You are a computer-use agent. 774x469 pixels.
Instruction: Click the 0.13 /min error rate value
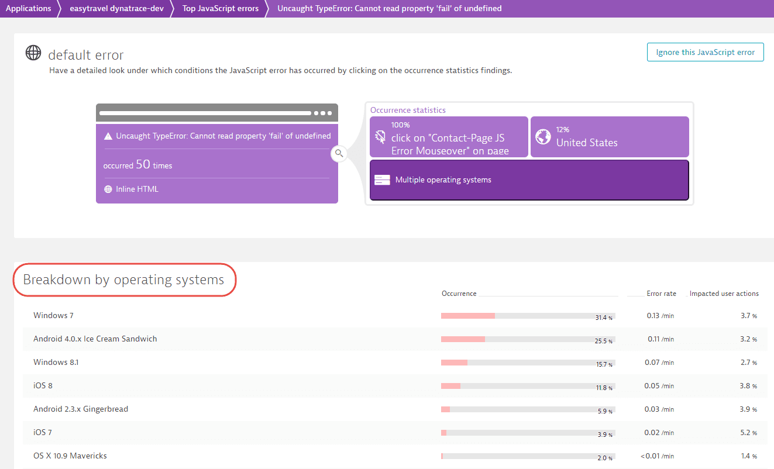point(661,315)
